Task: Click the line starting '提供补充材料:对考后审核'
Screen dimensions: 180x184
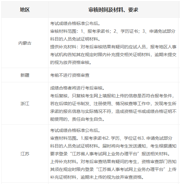Action: (x=113, y=47)
